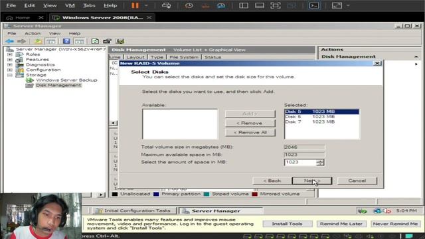425x239 pixels.
Task: Open the More Actions arrow in Actions pane
Action: click(416, 64)
